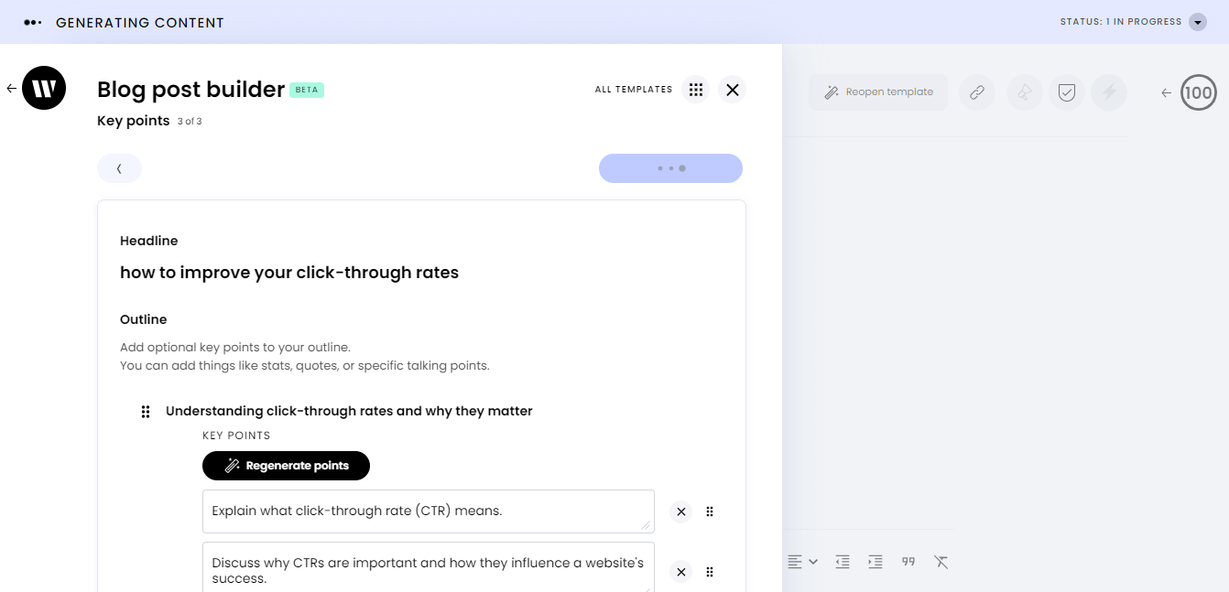Click the Reopen template button
The height and width of the screenshot is (592, 1229).
878,91
